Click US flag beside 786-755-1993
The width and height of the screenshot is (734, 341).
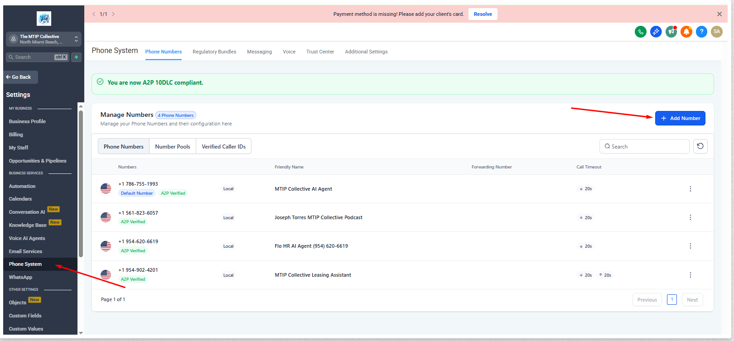tap(106, 189)
